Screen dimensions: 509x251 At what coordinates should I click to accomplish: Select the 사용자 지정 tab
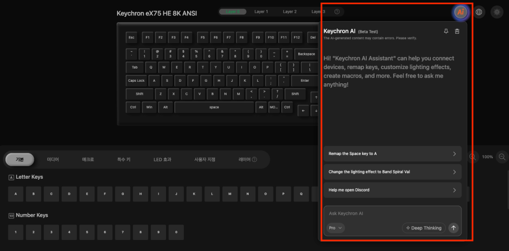click(205, 159)
